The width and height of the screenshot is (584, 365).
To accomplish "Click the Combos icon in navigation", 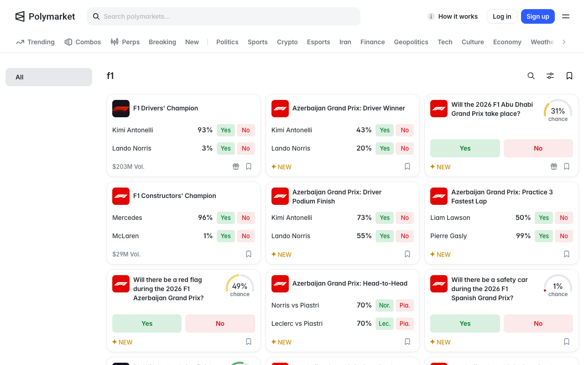I will [x=68, y=42].
